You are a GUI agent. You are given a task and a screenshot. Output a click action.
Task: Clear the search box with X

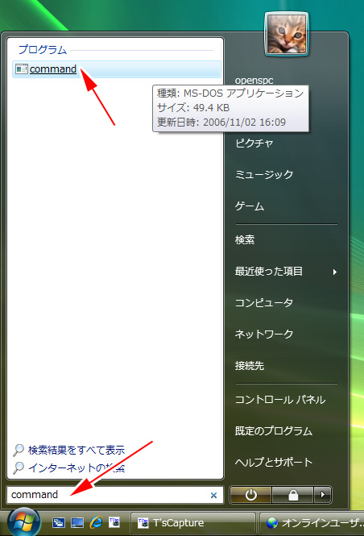(x=213, y=495)
